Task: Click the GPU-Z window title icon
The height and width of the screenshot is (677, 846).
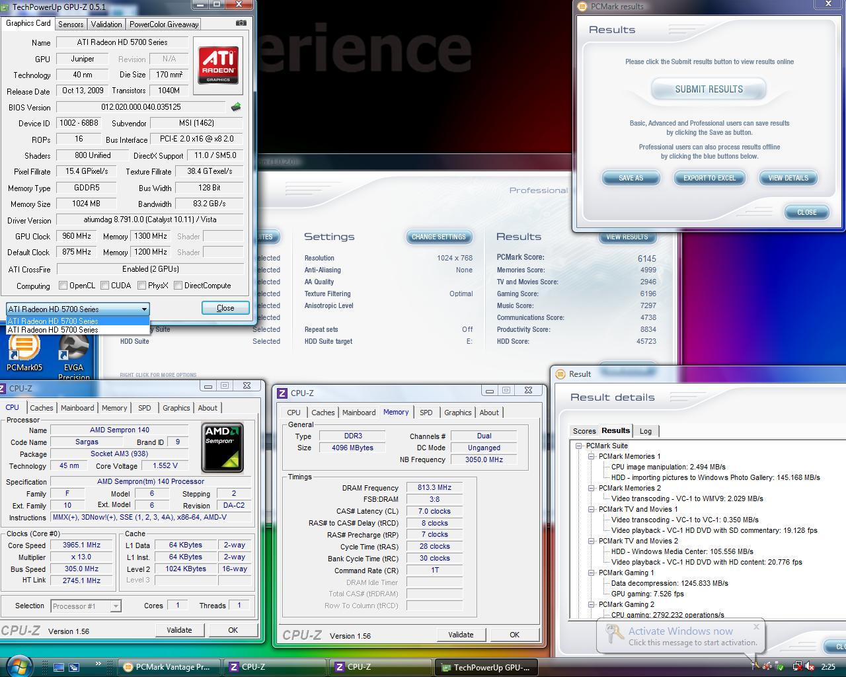Action: 6,6
